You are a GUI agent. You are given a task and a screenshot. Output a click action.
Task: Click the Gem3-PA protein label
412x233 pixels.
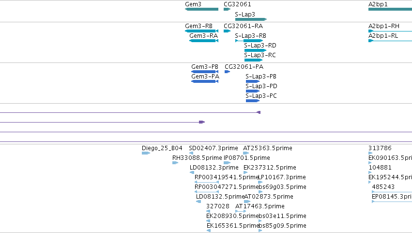pyautogui.click(x=205, y=77)
